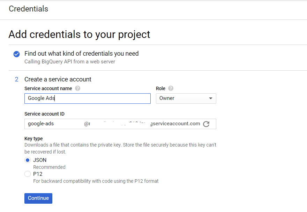This screenshot has width=307, height=212.
Task: Expand the completed 'Find out what kind' step
Action: tap(81, 54)
